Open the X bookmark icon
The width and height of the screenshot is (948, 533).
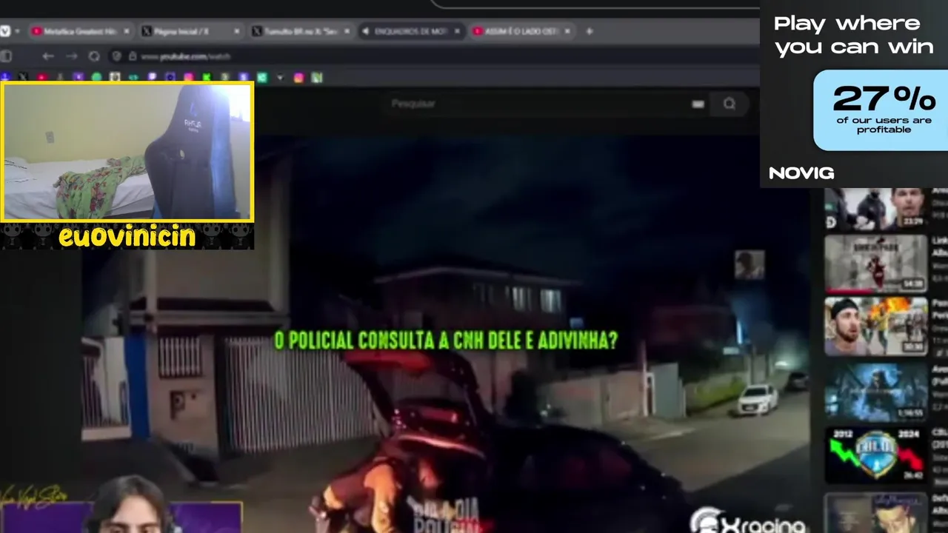point(23,77)
